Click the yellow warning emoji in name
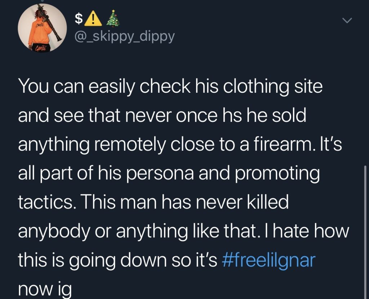 pos(93,19)
